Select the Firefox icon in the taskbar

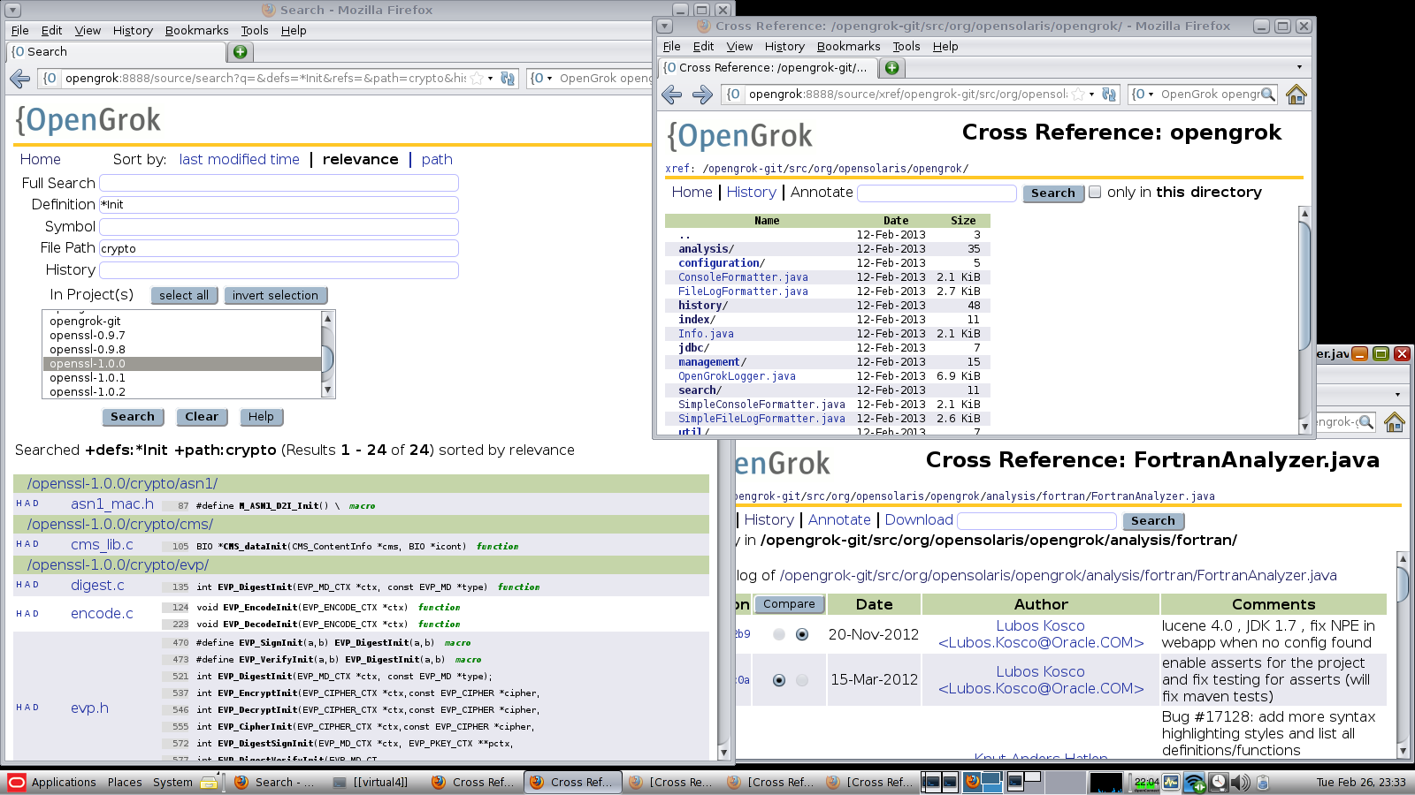(x=241, y=782)
